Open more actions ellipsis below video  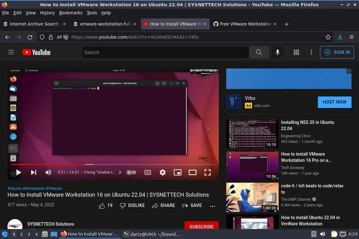pyautogui.click(x=213, y=206)
